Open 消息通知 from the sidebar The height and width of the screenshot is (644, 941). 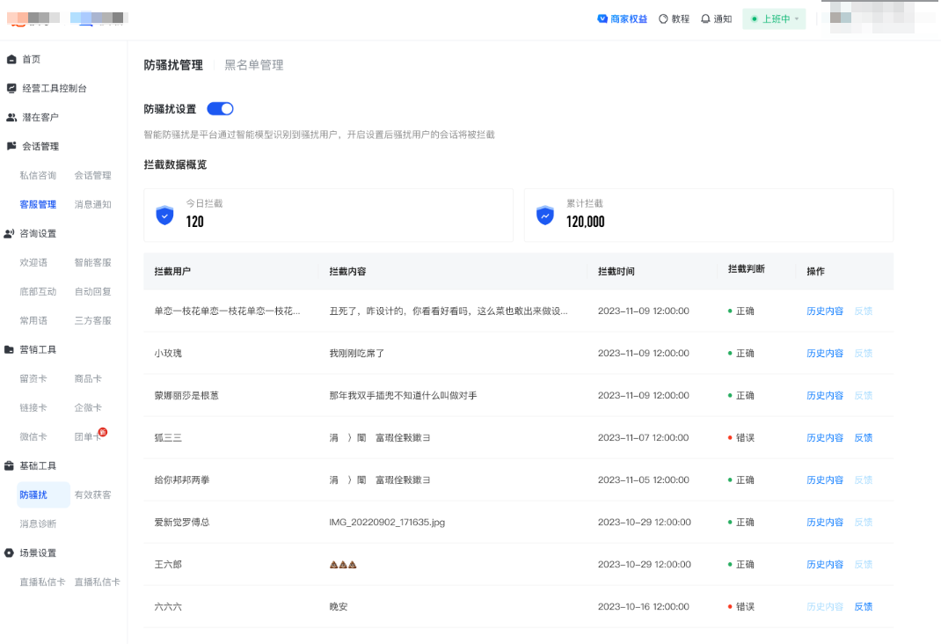(x=91, y=204)
